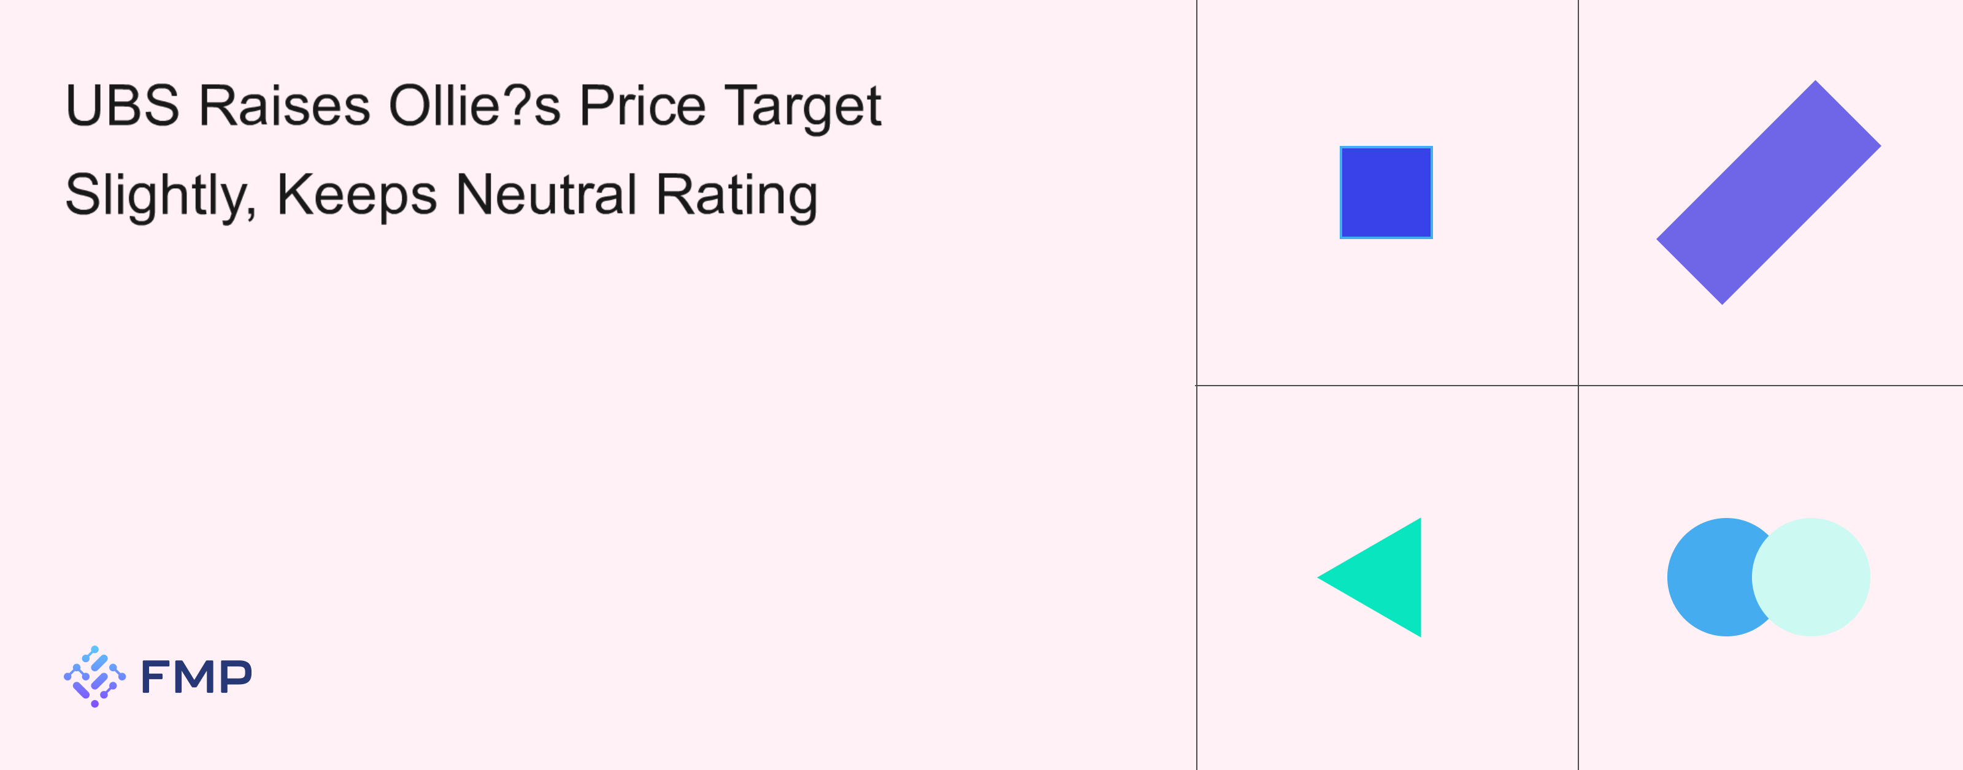Click the word "Rating" in the headline
1963x770 pixels.
[x=736, y=195]
